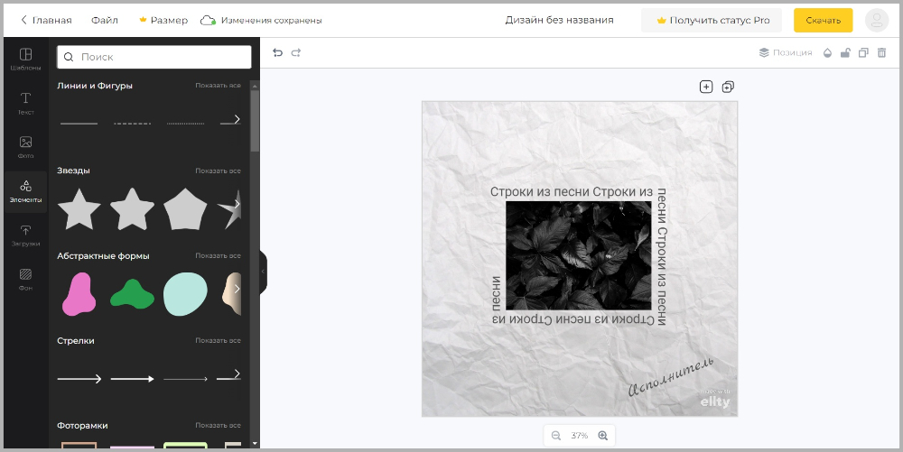This screenshot has height=452, width=903.
Task: Click the yellow Скачать button
Action: click(823, 20)
